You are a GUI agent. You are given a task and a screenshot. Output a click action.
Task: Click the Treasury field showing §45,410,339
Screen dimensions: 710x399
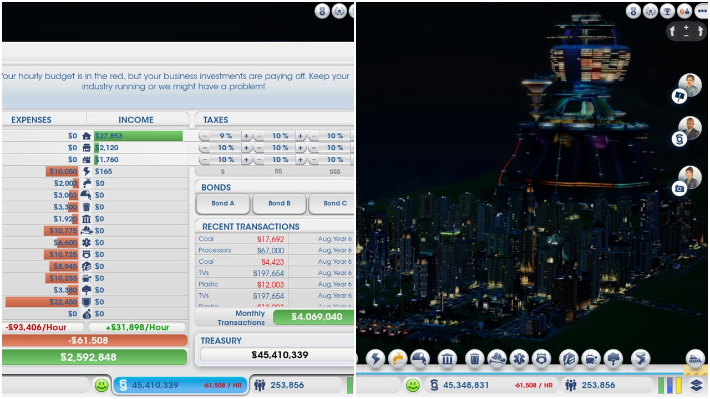point(277,355)
